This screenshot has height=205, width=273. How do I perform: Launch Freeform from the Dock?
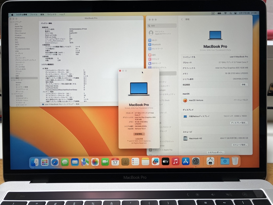155,161
